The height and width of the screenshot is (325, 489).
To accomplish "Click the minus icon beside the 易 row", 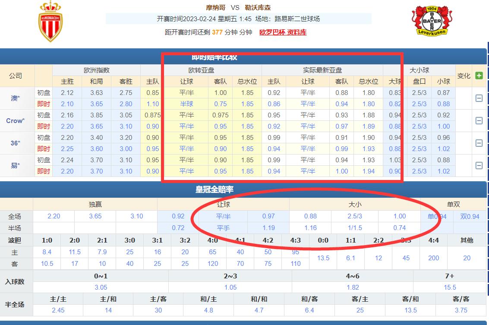I will coord(479,165).
